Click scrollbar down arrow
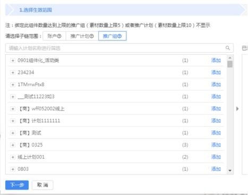The image size is (248, 195). pos(230,171)
